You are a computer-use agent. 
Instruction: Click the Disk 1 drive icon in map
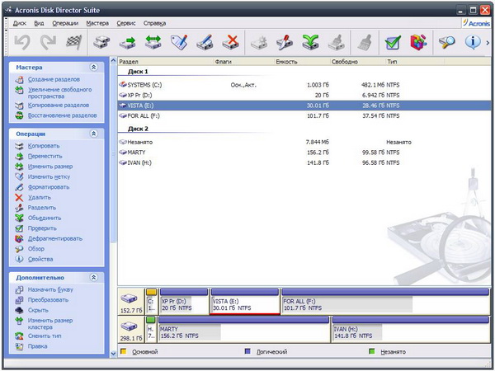tap(129, 298)
